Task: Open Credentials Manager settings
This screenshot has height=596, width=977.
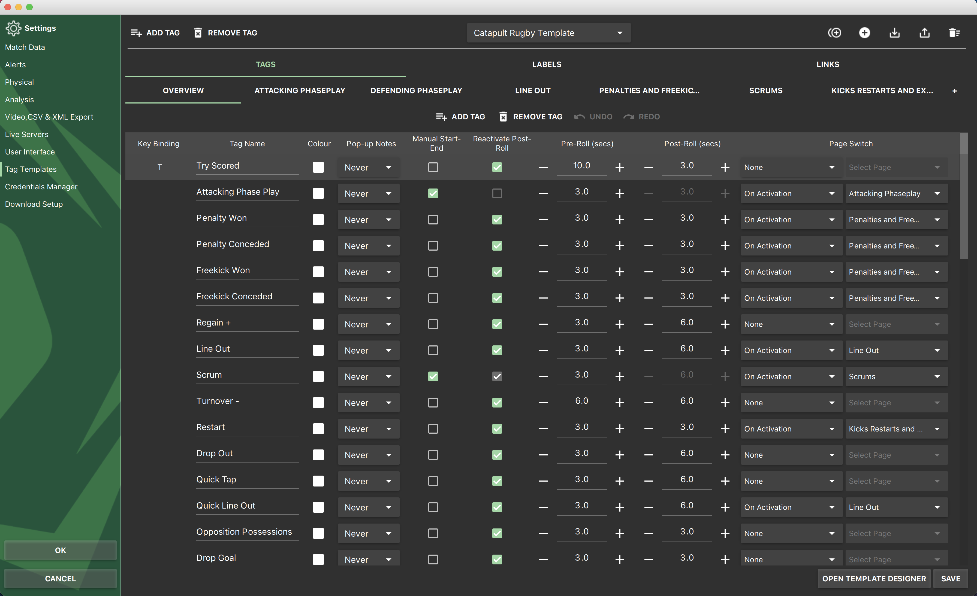Action: [41, 186]
